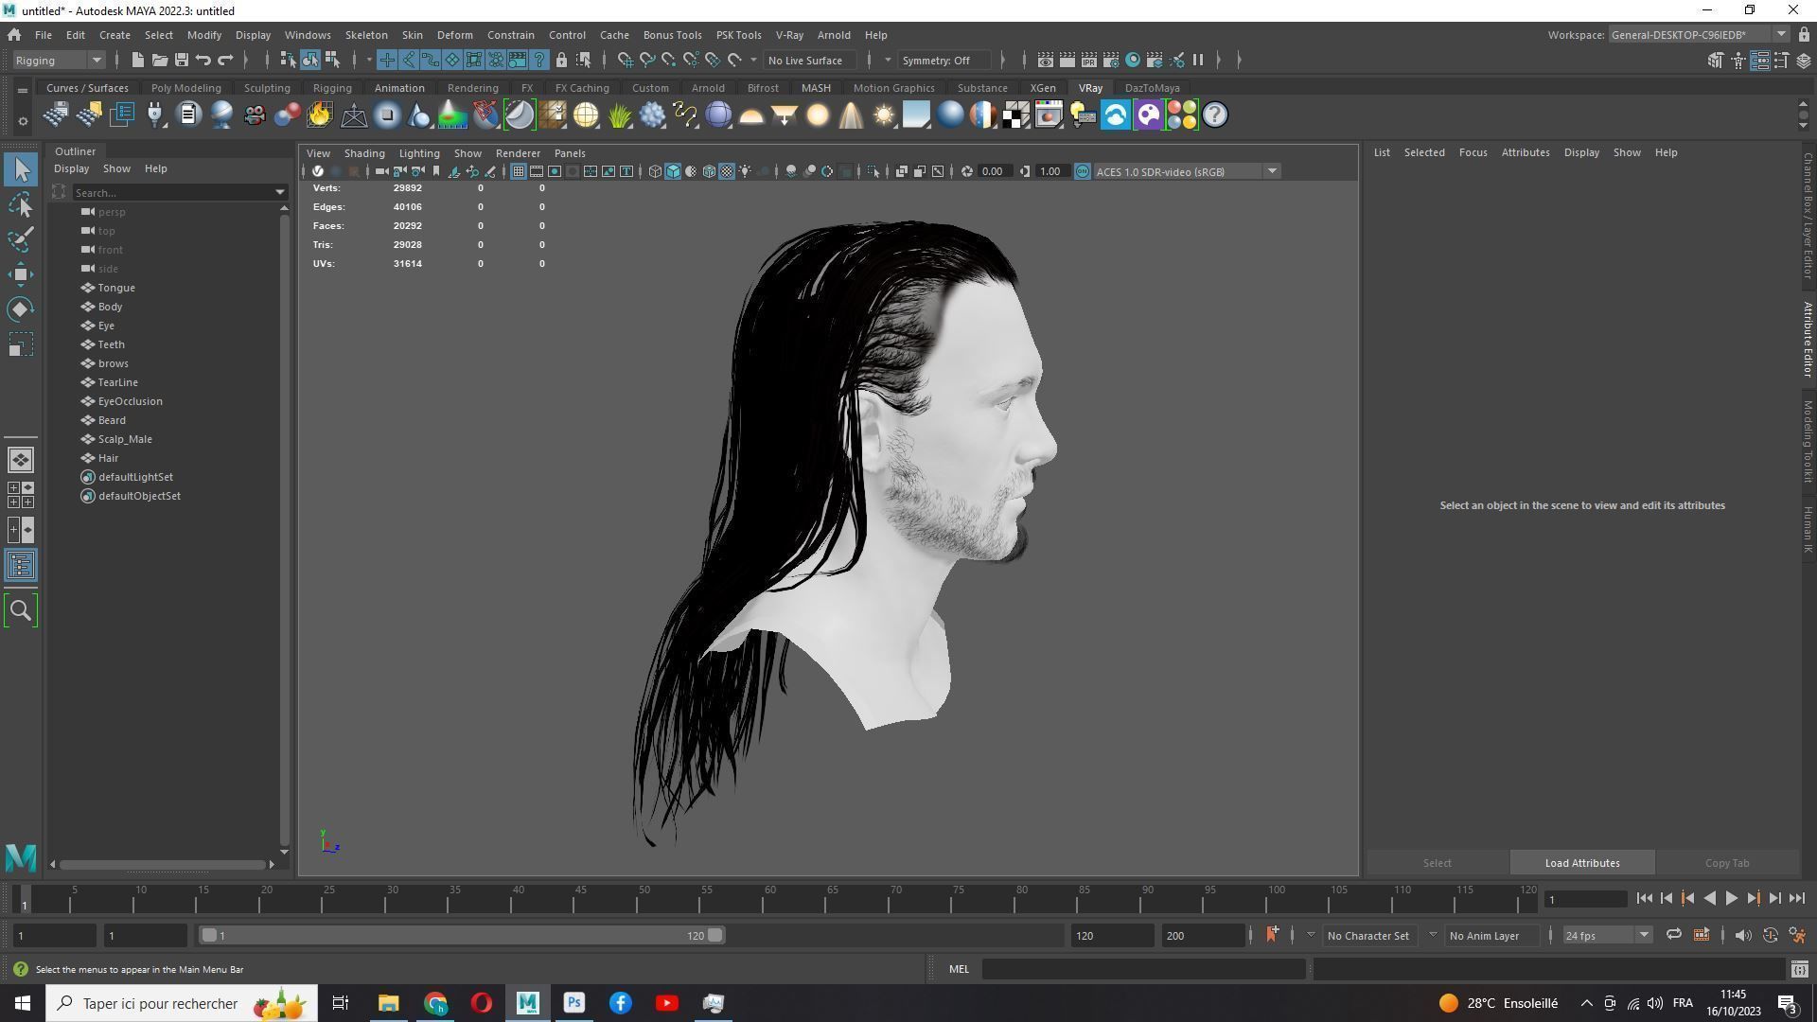Screen dimensions: 1817x1022
Task: Expand Outliner search filter dropdown arrow
Action: tap(279, 192)
